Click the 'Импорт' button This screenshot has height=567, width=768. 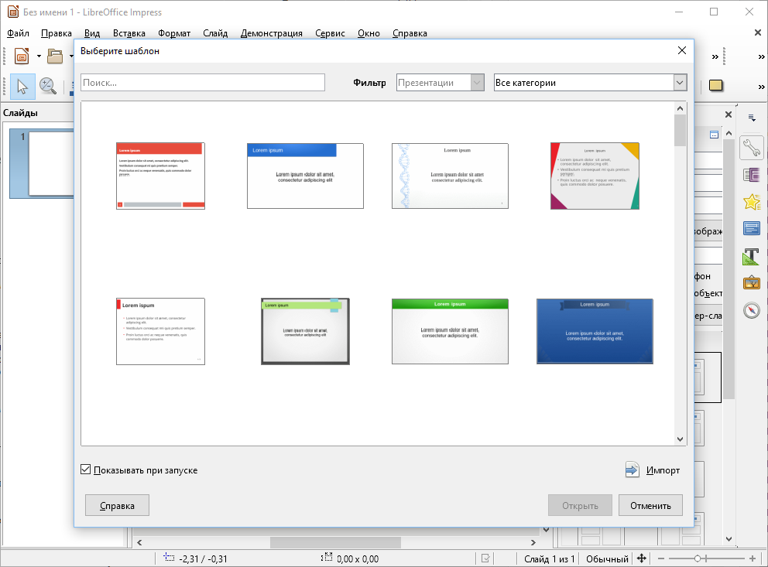click(653, 470)
